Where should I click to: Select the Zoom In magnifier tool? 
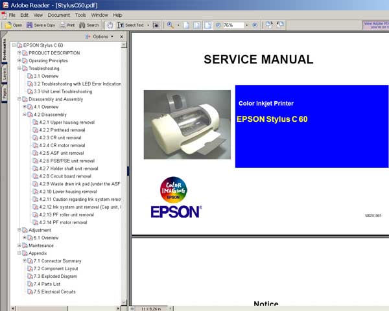pyautogui.click(x=170, y=25)
